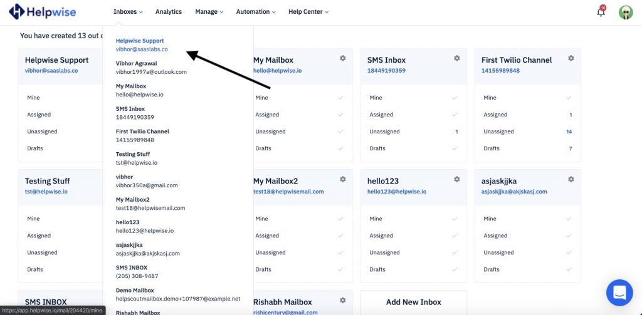
Task: Open settings gear for My Mailbox2 card
Action: [343, 179]
